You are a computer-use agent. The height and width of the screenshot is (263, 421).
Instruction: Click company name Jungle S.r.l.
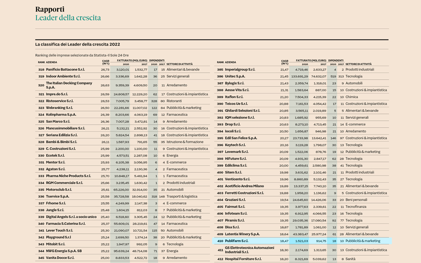coord(55,210)
